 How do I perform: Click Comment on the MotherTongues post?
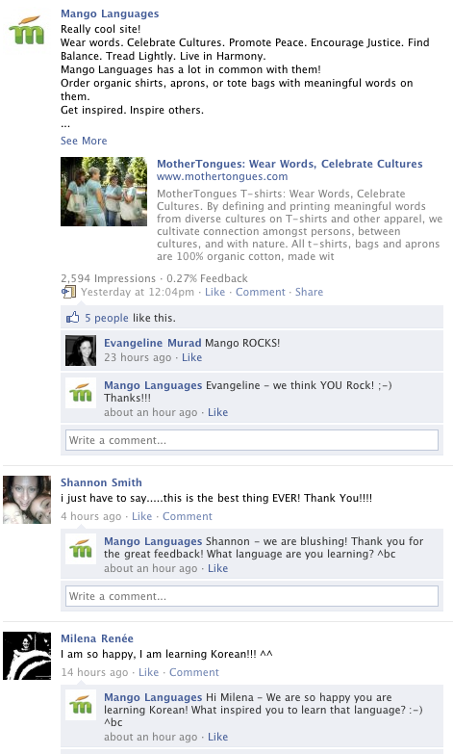pyautogui.click(x=261, y=292)
